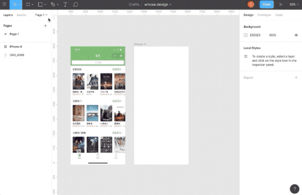302x195 pixels.
Task: Click the orange user avatar
Action: [251, 5]
